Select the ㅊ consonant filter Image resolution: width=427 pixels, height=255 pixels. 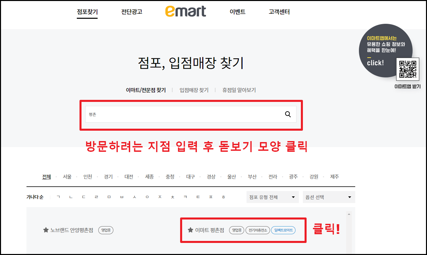(173, 197)
